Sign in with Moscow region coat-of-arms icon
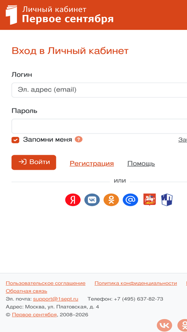 coord(150,200)
